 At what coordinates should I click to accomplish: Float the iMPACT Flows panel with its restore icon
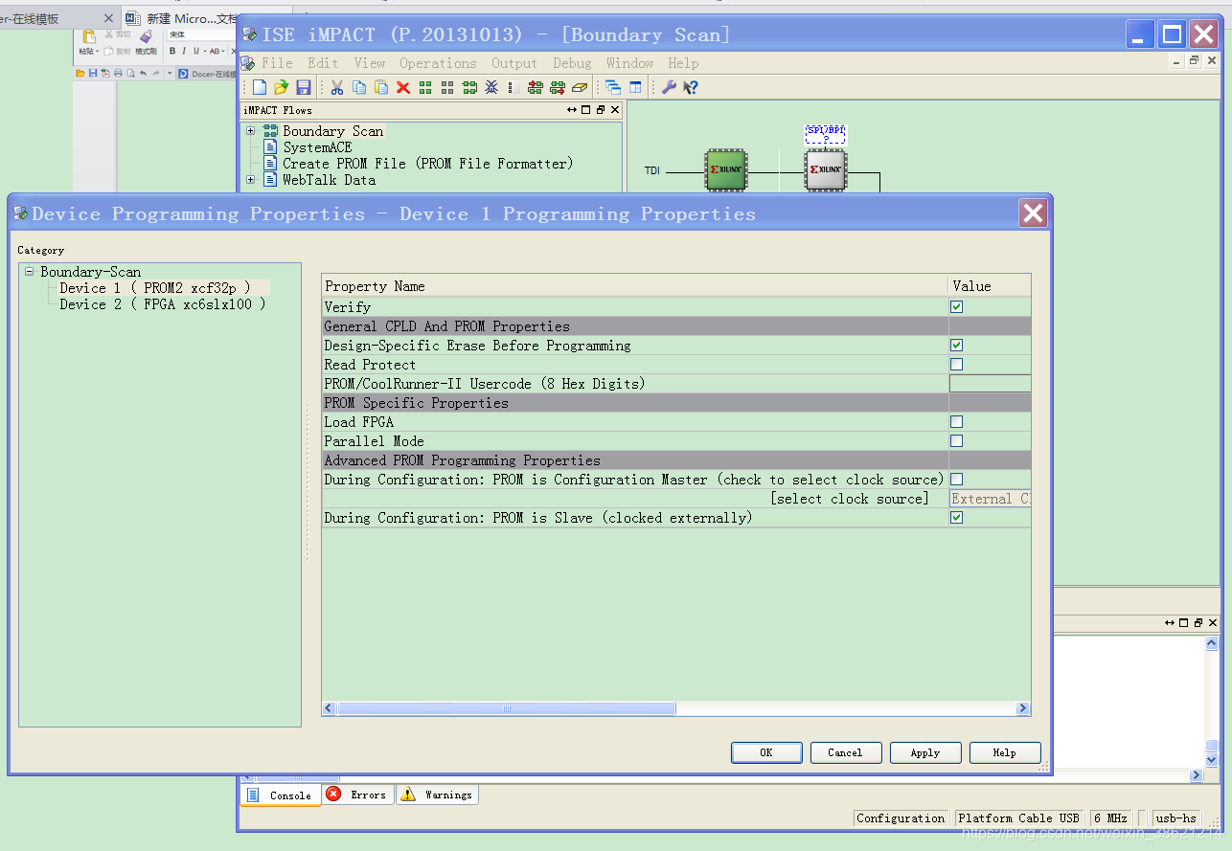pos(601,110)
